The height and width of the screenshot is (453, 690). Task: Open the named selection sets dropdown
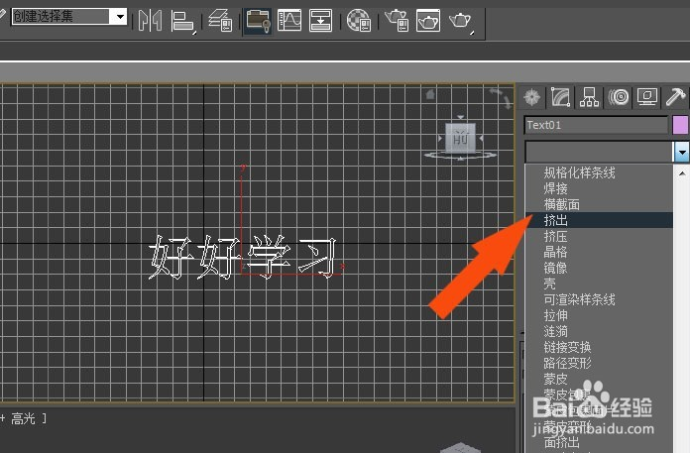[x=119, y=17]
